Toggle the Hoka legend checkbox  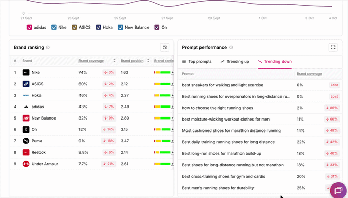pos(98,28)
